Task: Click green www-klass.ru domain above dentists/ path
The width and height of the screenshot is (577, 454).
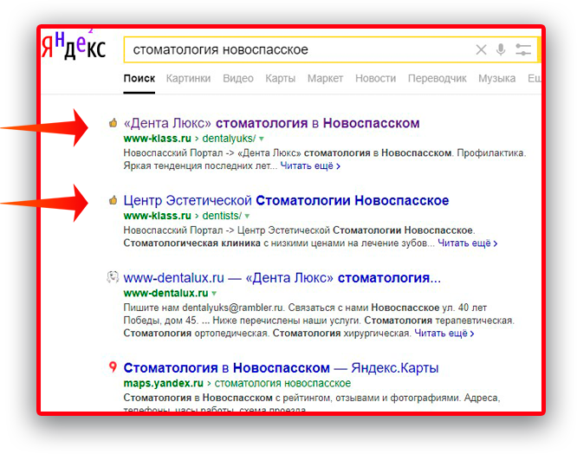Action: point(158,216)
